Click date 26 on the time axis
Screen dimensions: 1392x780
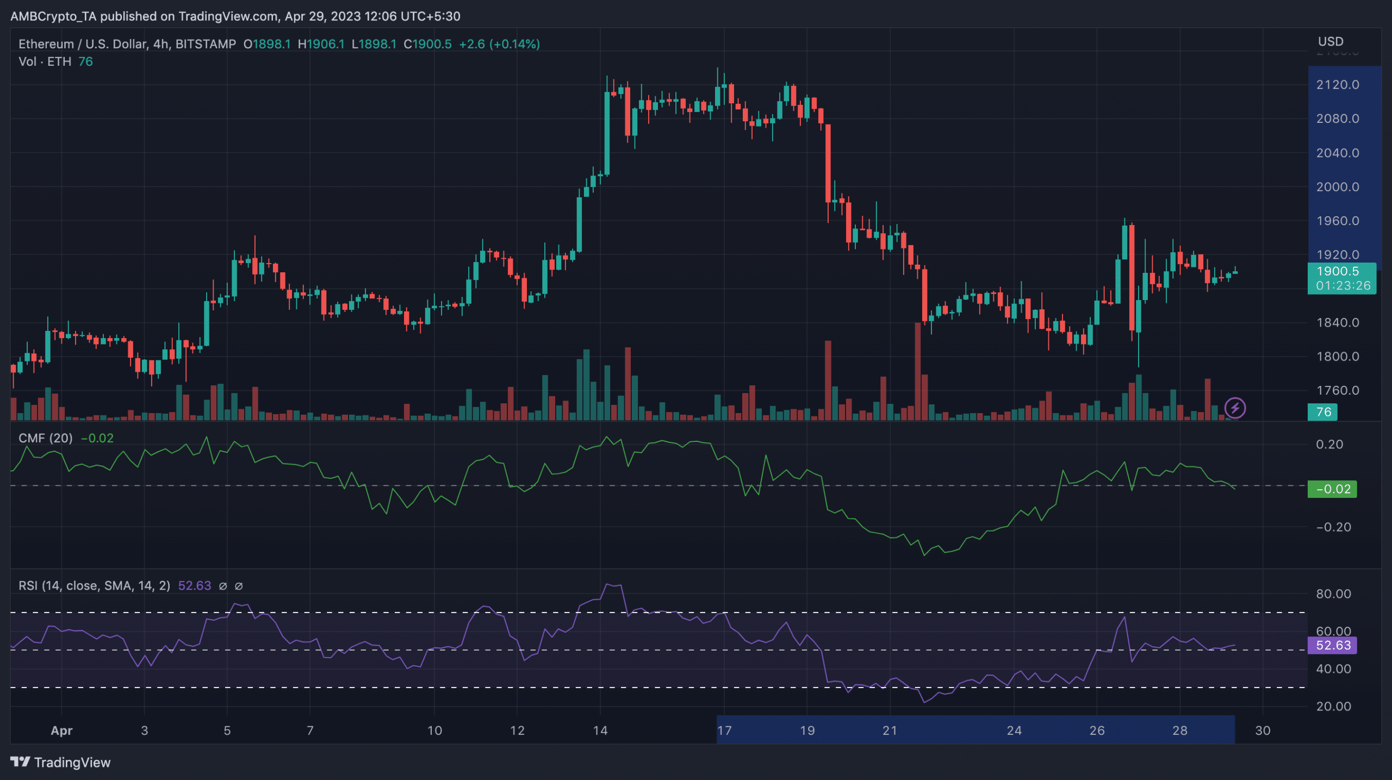pos(1097,731)
